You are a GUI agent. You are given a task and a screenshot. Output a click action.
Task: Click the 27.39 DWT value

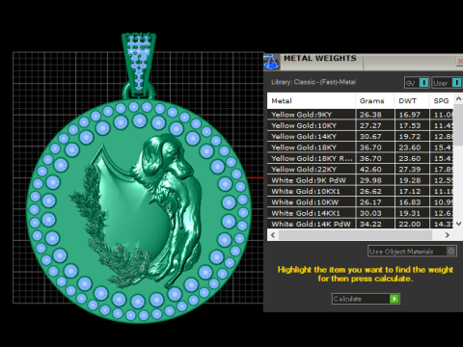tap(410, 170)
